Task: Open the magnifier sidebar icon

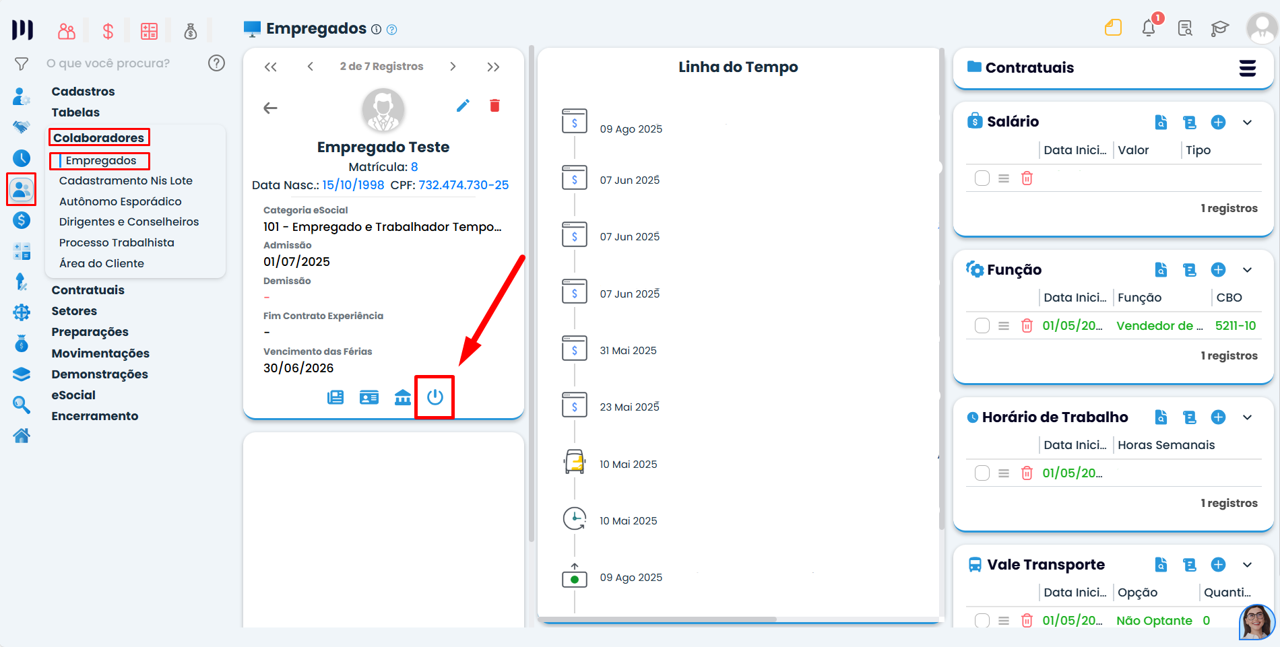Action: (x=22, y=405)
